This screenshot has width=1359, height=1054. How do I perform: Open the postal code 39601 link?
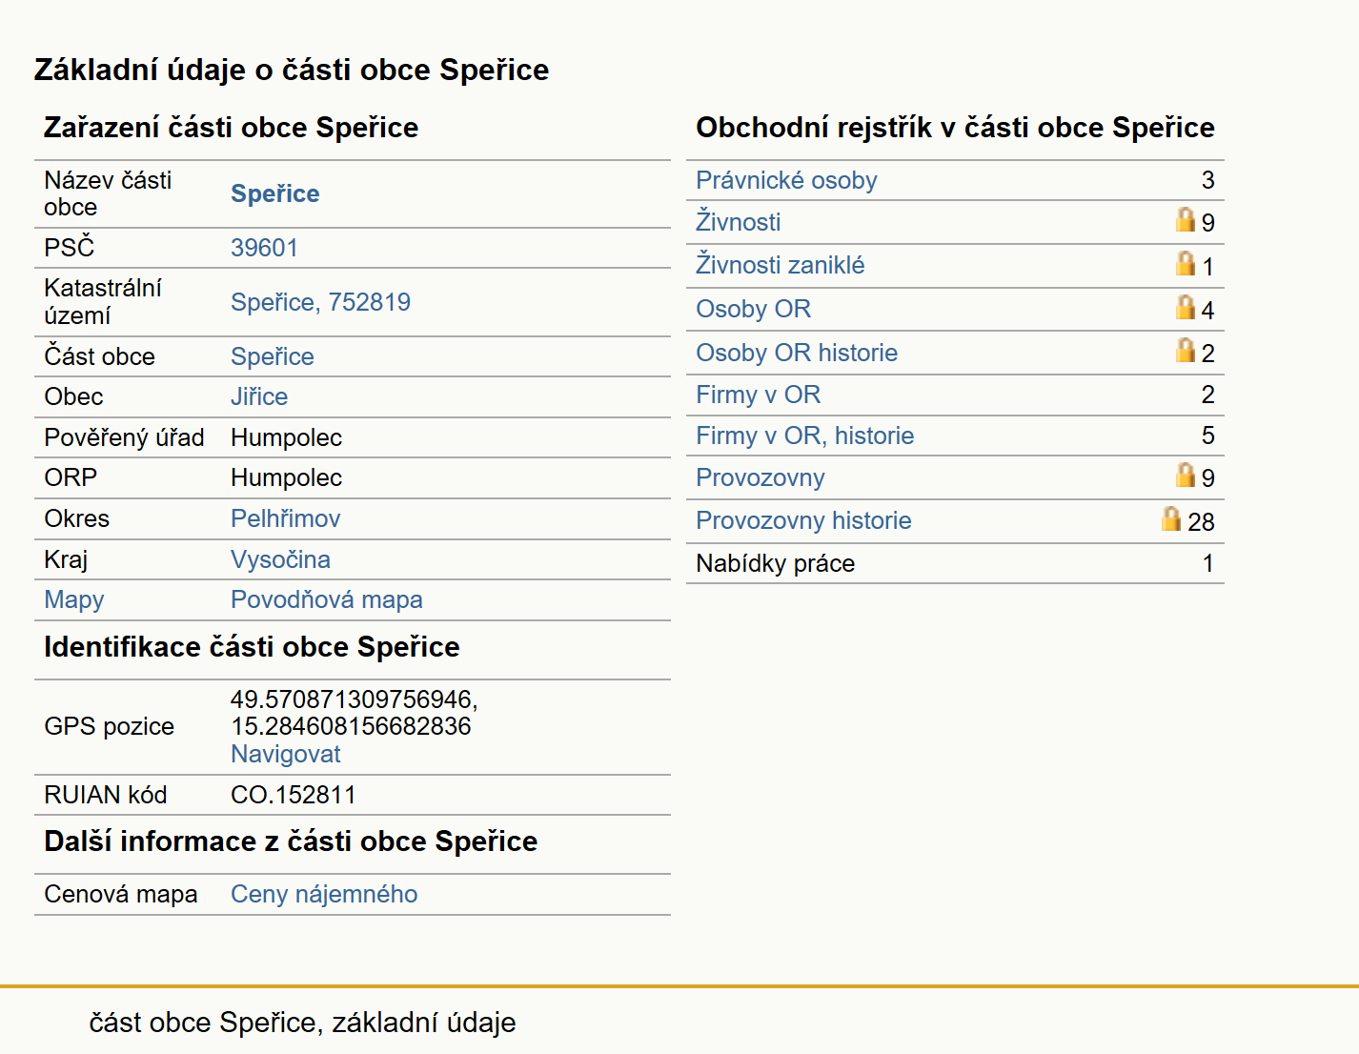[x=264, y=248]
